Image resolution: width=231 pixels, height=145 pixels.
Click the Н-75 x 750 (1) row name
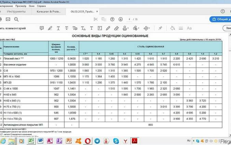pyautogui.click(x=12, y=107)
